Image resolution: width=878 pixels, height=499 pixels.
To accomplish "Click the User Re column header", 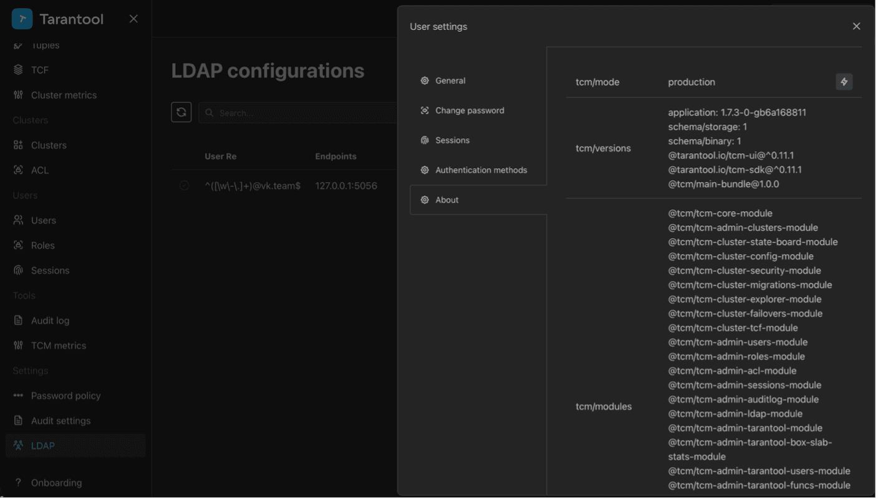I will (x=221, y=157).
